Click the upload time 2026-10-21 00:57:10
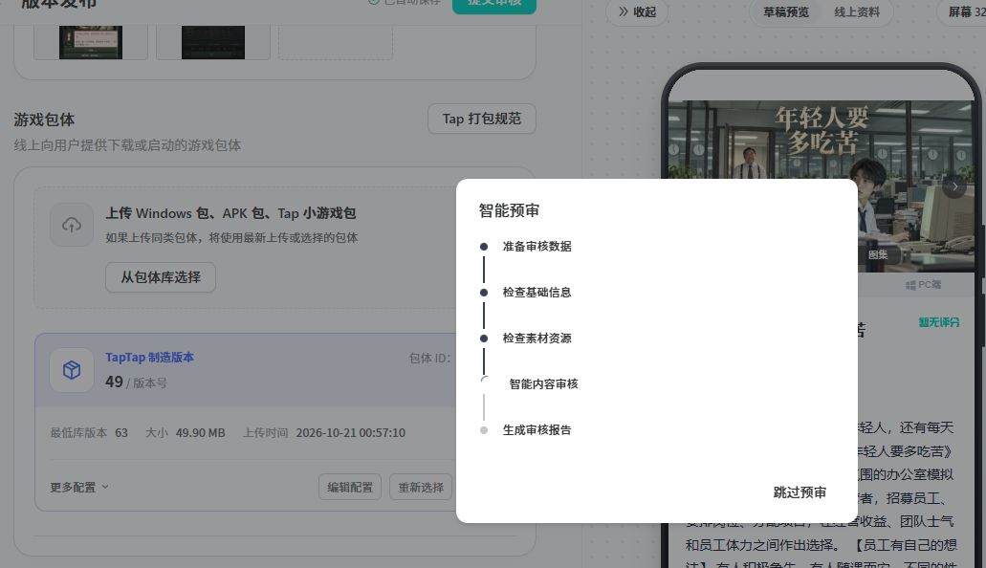 click(x=351, y=433)
